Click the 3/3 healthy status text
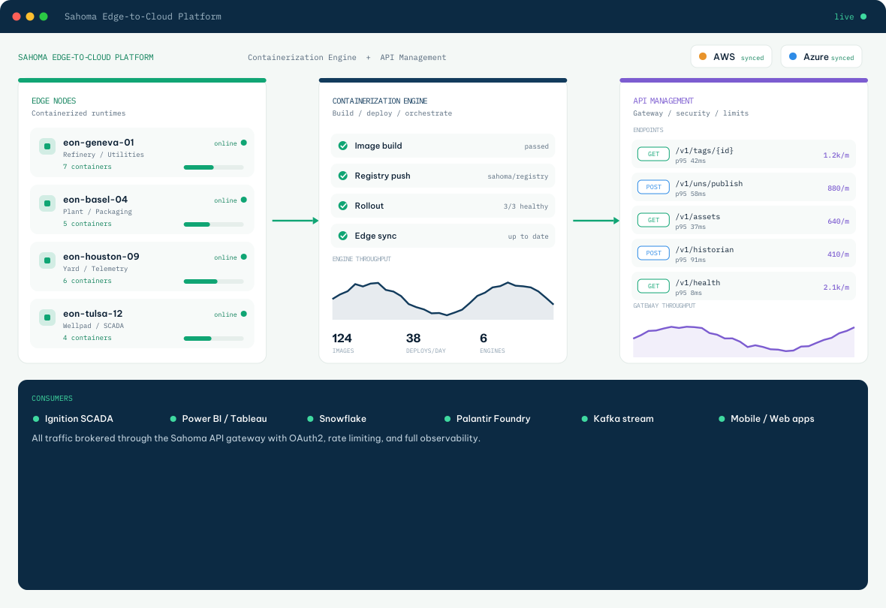Screen dimensions: 886x608 pyautogui.click(x=526, y=206)
